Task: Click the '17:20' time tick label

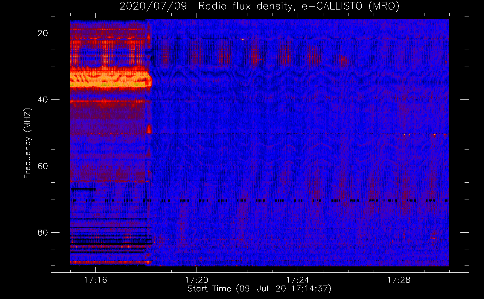Action: (x=197, y=280)
